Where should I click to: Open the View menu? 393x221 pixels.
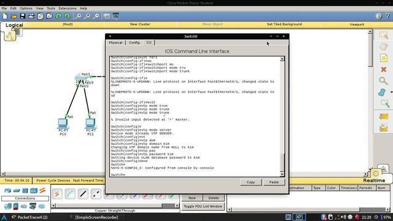coord(39,8)
